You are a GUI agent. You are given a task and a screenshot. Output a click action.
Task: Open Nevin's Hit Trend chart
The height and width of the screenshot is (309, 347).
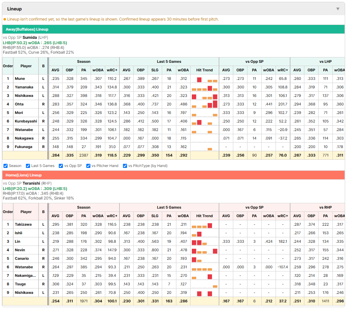point(204,250)
